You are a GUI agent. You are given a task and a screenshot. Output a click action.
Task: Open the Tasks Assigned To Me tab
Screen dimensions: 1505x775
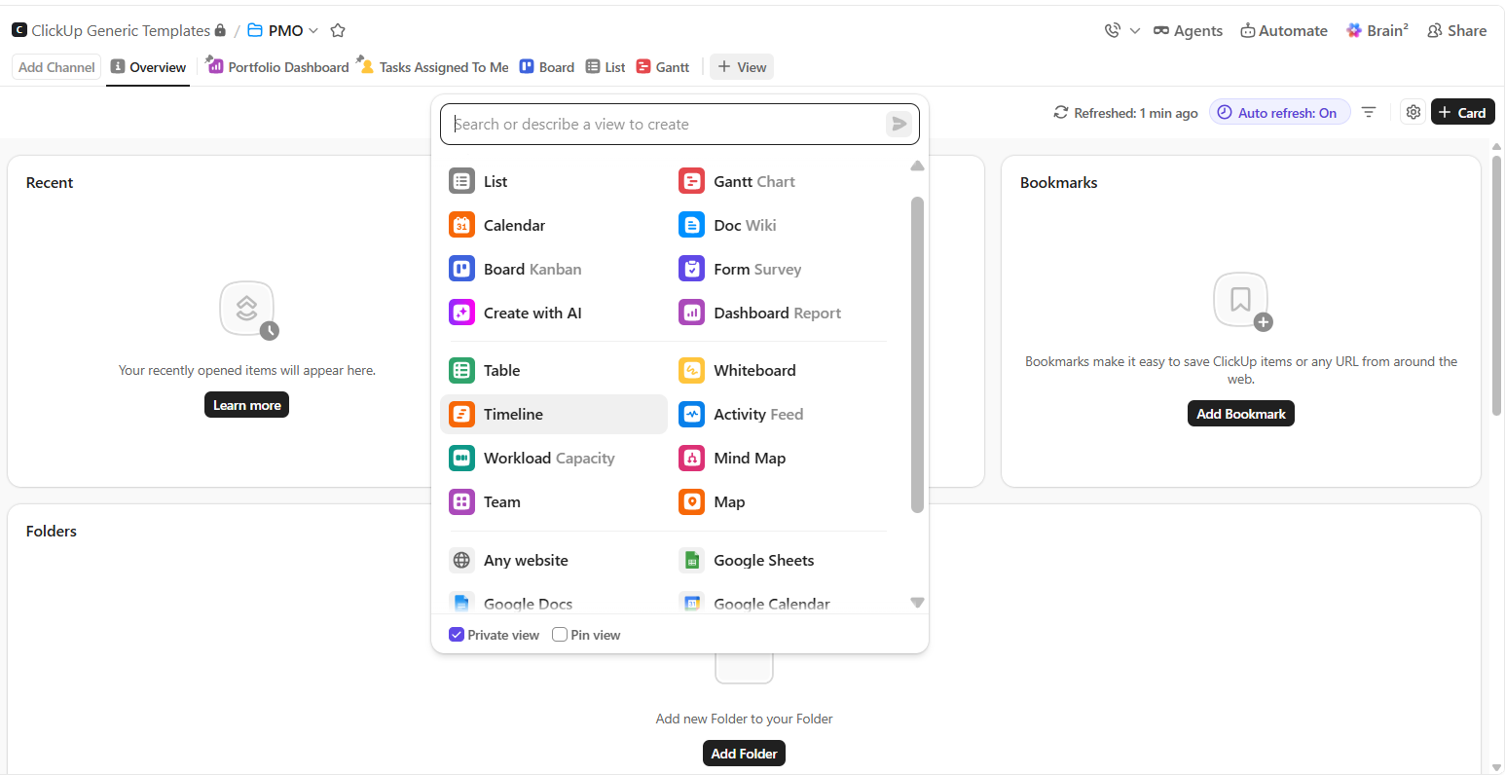coord(434,67)
